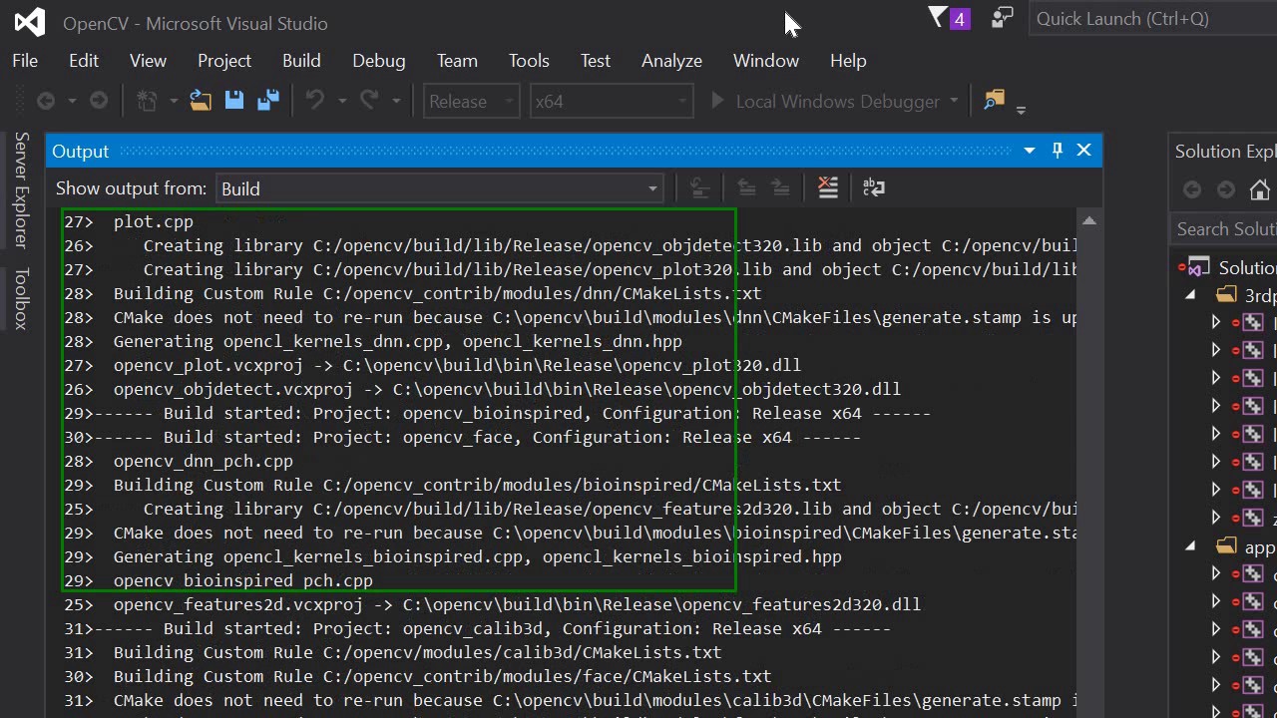Open the Server Explorer side tab
1277x718 pixels.
[x=21, y=189]
